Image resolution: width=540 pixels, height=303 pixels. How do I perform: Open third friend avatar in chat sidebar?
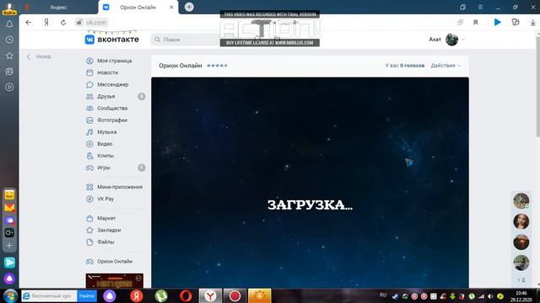click(521, 242)
